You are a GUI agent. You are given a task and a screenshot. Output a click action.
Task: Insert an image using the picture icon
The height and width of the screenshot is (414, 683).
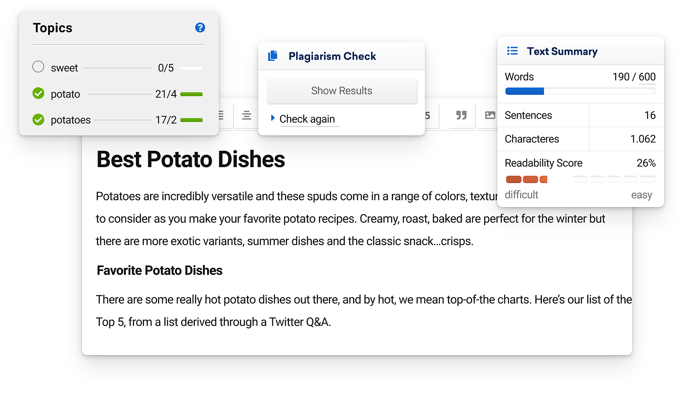pos(490,115)
